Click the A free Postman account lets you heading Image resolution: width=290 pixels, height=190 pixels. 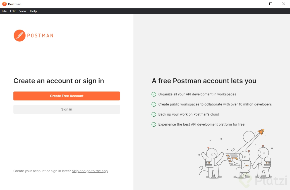click(x=204, y=81)
